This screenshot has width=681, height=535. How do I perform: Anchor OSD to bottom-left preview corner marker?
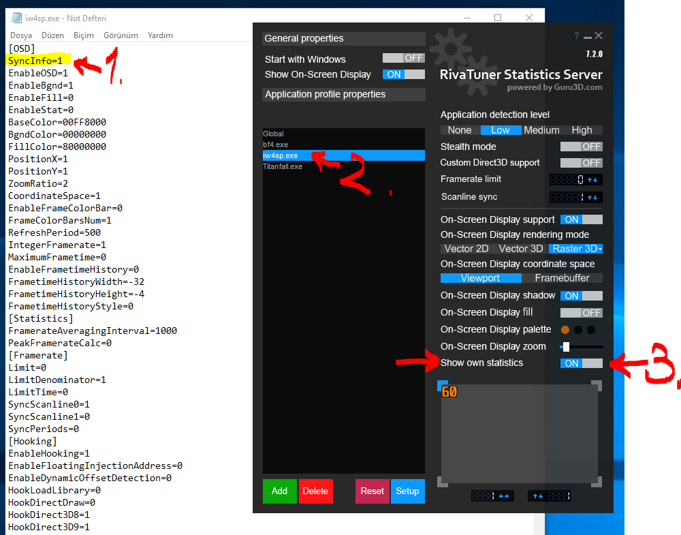[x=442, y=482]
